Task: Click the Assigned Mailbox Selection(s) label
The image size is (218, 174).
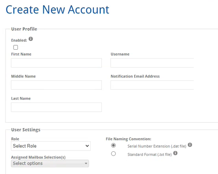Action: [38, 157]
